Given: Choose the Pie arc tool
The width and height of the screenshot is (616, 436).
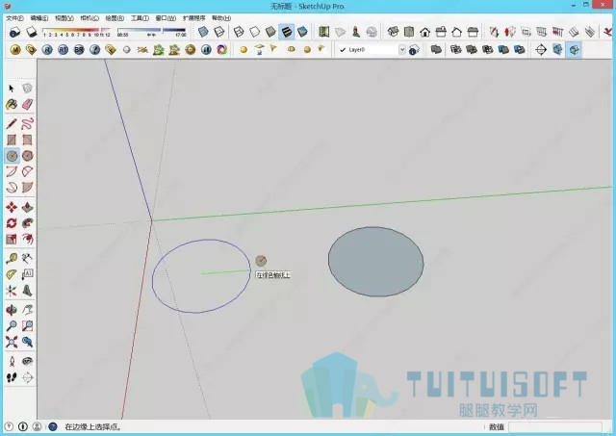Looking at the screenshot, I should pyautogui.click(x=27, y=188).
